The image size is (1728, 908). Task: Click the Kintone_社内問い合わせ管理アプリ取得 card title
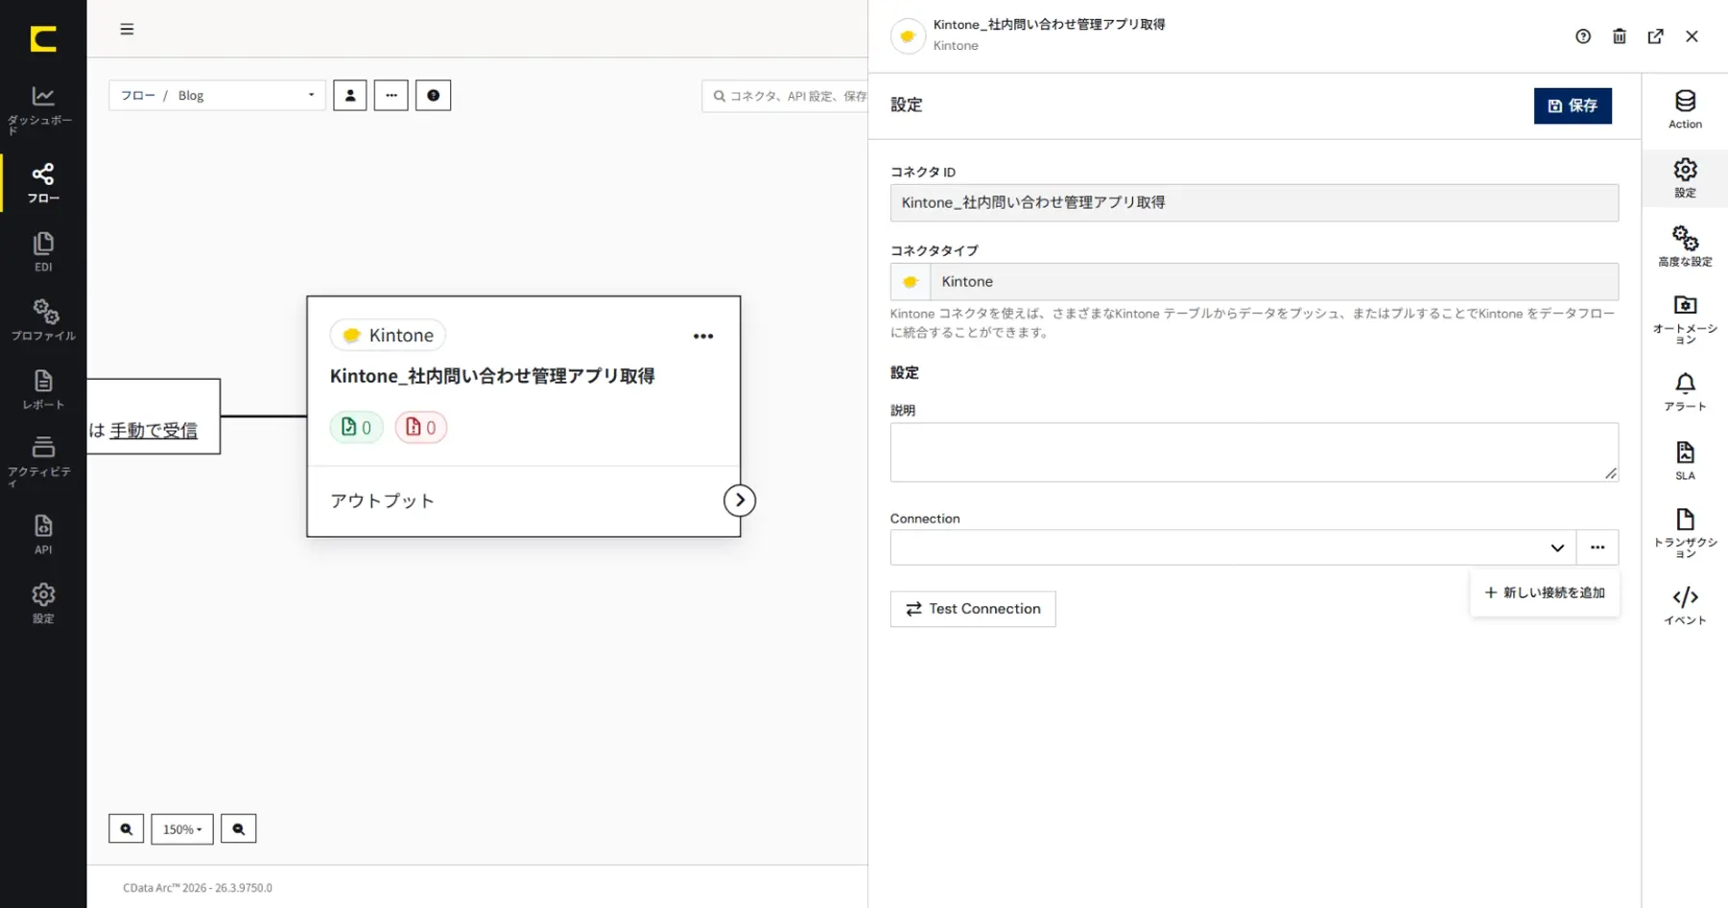click(492, 376)
